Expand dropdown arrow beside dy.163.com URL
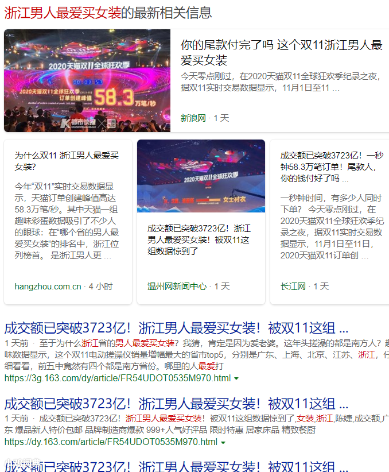Screen dimensions: 389x472 click(223, 443)
